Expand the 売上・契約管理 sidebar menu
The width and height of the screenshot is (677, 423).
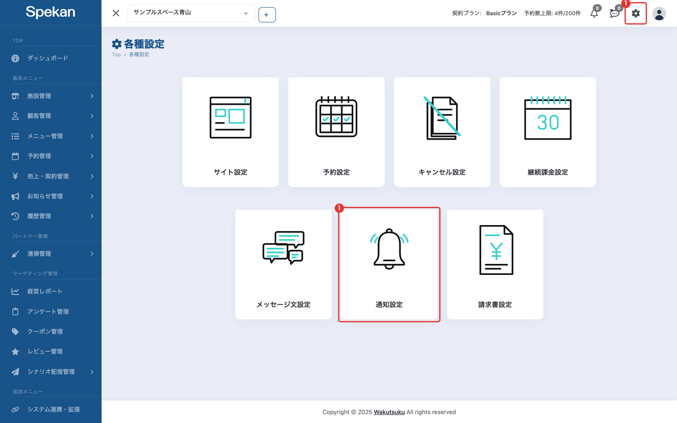tap(51, 176)
